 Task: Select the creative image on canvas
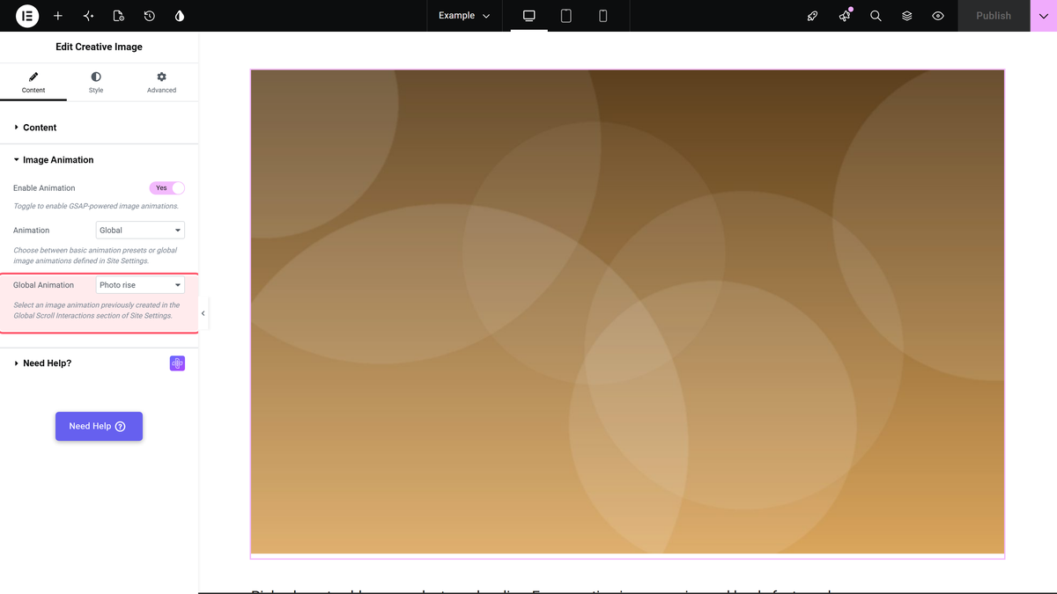(x=627, y=312)
